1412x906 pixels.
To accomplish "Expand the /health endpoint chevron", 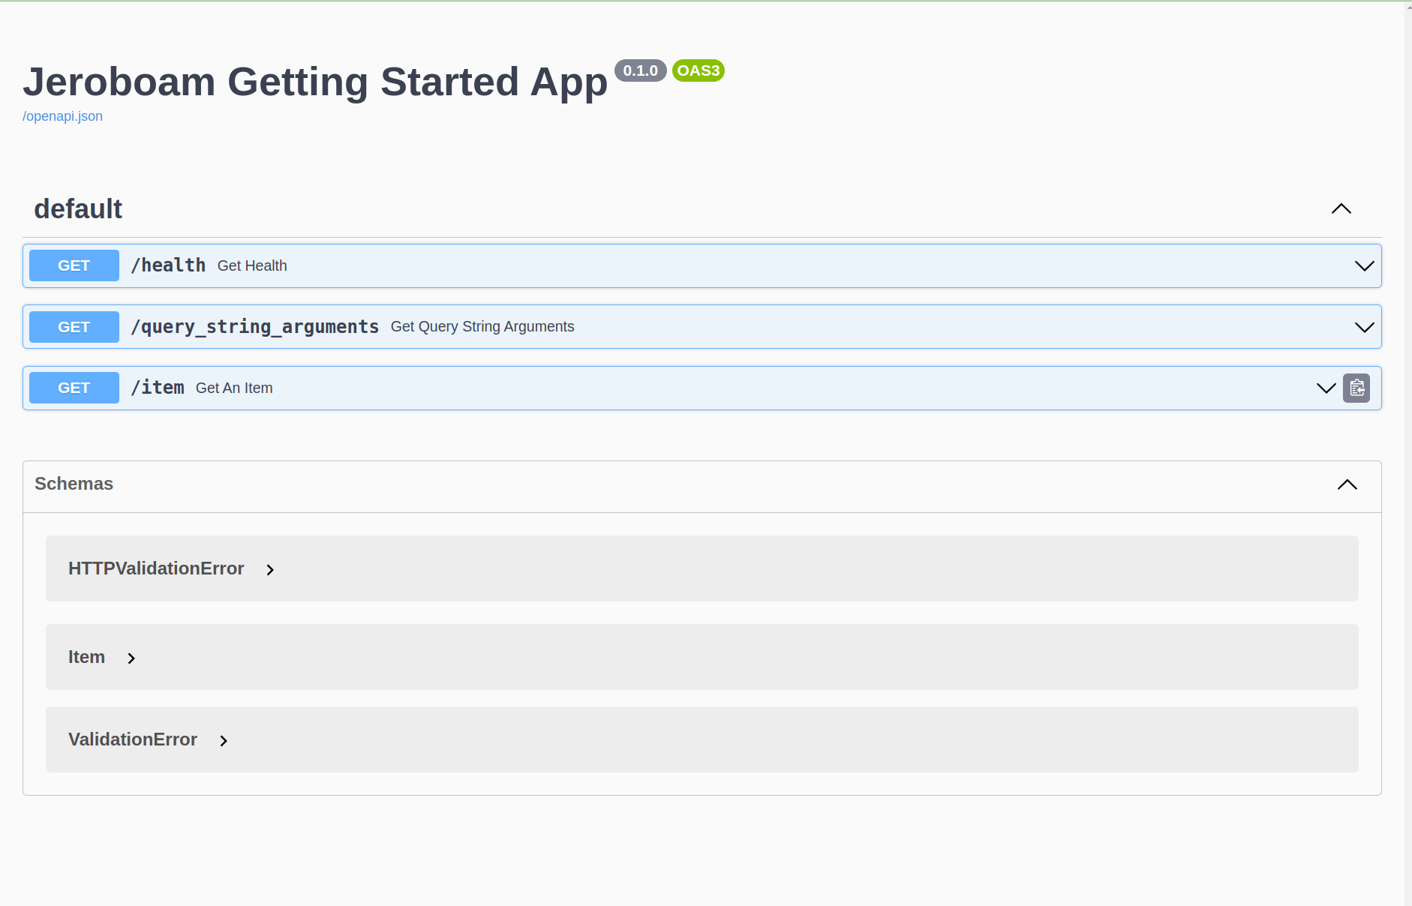I will pyautogui.click(x=1364, y=265).
